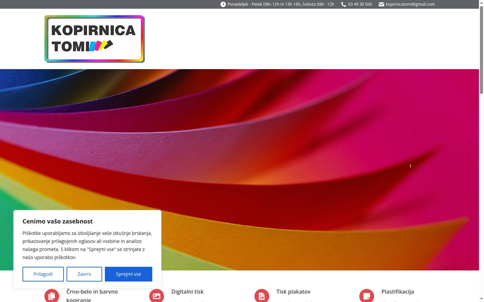Open the Plastifikacija heading
This screenshot has height=302, width=484.
click(398, 292)
